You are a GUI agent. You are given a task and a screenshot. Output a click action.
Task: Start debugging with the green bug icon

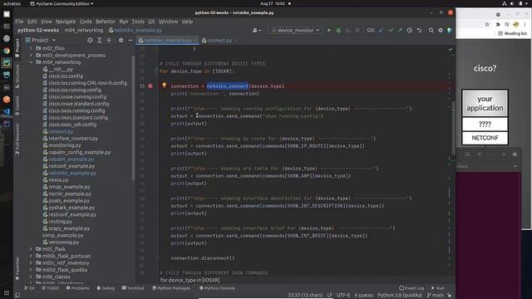tap(338, 30)
